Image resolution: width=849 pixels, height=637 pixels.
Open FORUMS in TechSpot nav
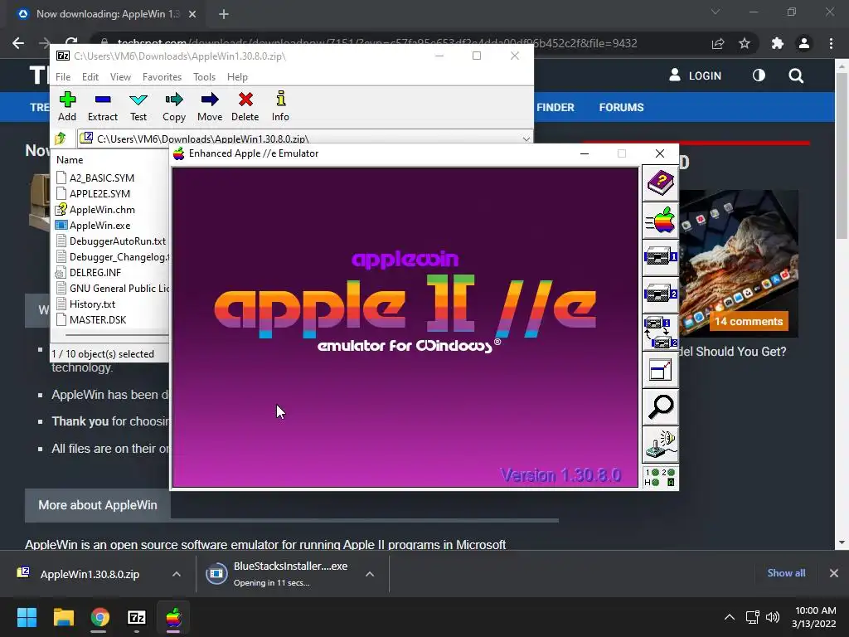click(621, 107)
